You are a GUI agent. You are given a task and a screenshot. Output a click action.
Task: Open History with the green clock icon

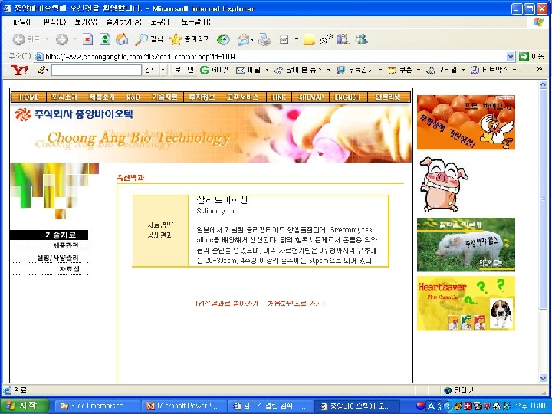223,39
